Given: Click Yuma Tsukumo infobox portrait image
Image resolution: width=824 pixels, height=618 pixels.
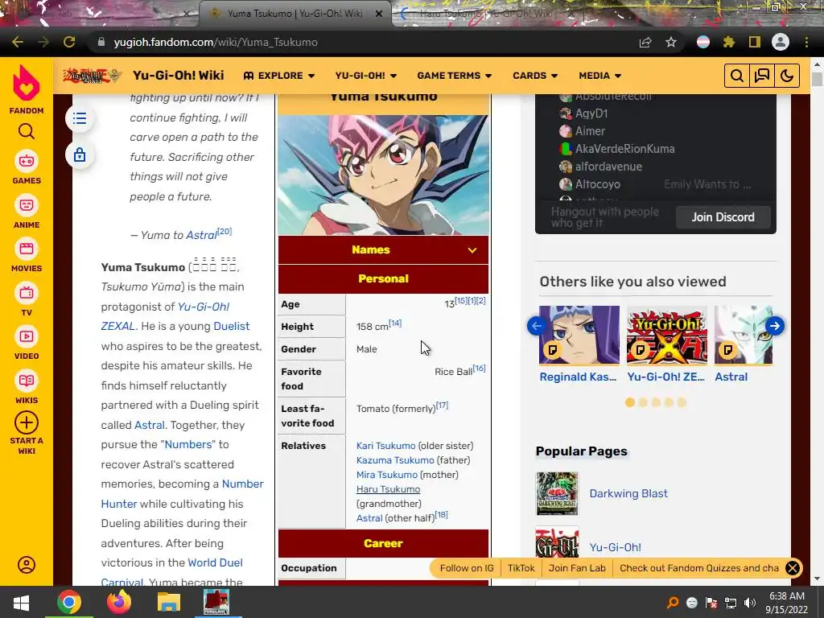Looking at the screenshot, I should pos(383,175).
